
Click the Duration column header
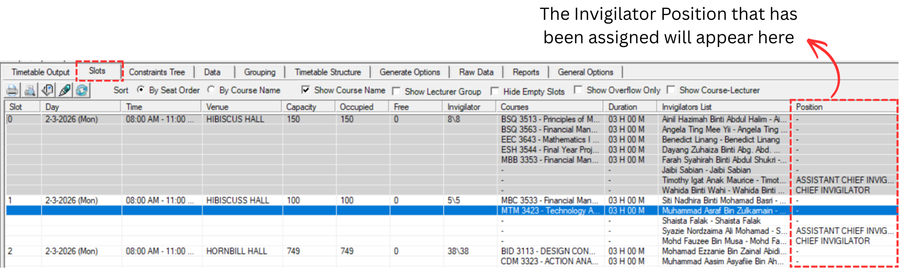[x=631, y=106]
